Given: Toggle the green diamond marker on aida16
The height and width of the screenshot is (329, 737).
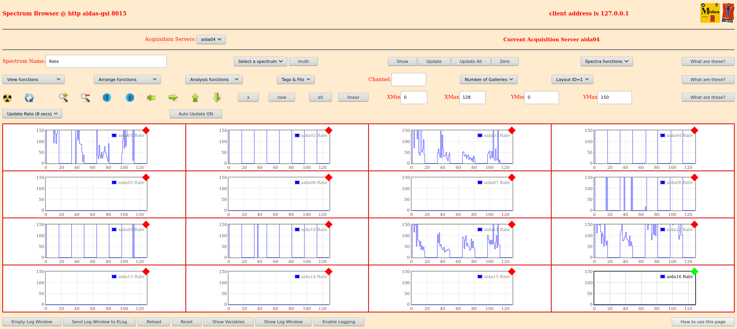Looking at the screenshot, I should [695, 272].
